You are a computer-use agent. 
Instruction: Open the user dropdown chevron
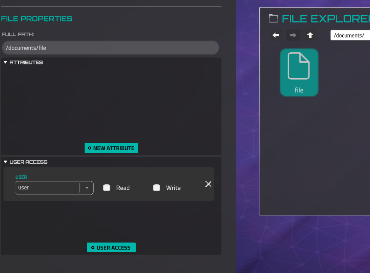click(87, 188)
